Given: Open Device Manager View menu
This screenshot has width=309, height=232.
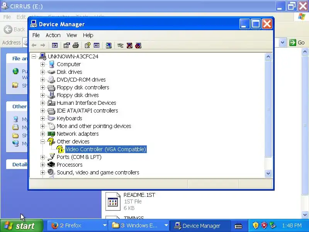Looking at the screenshot, I should point(71,35).
